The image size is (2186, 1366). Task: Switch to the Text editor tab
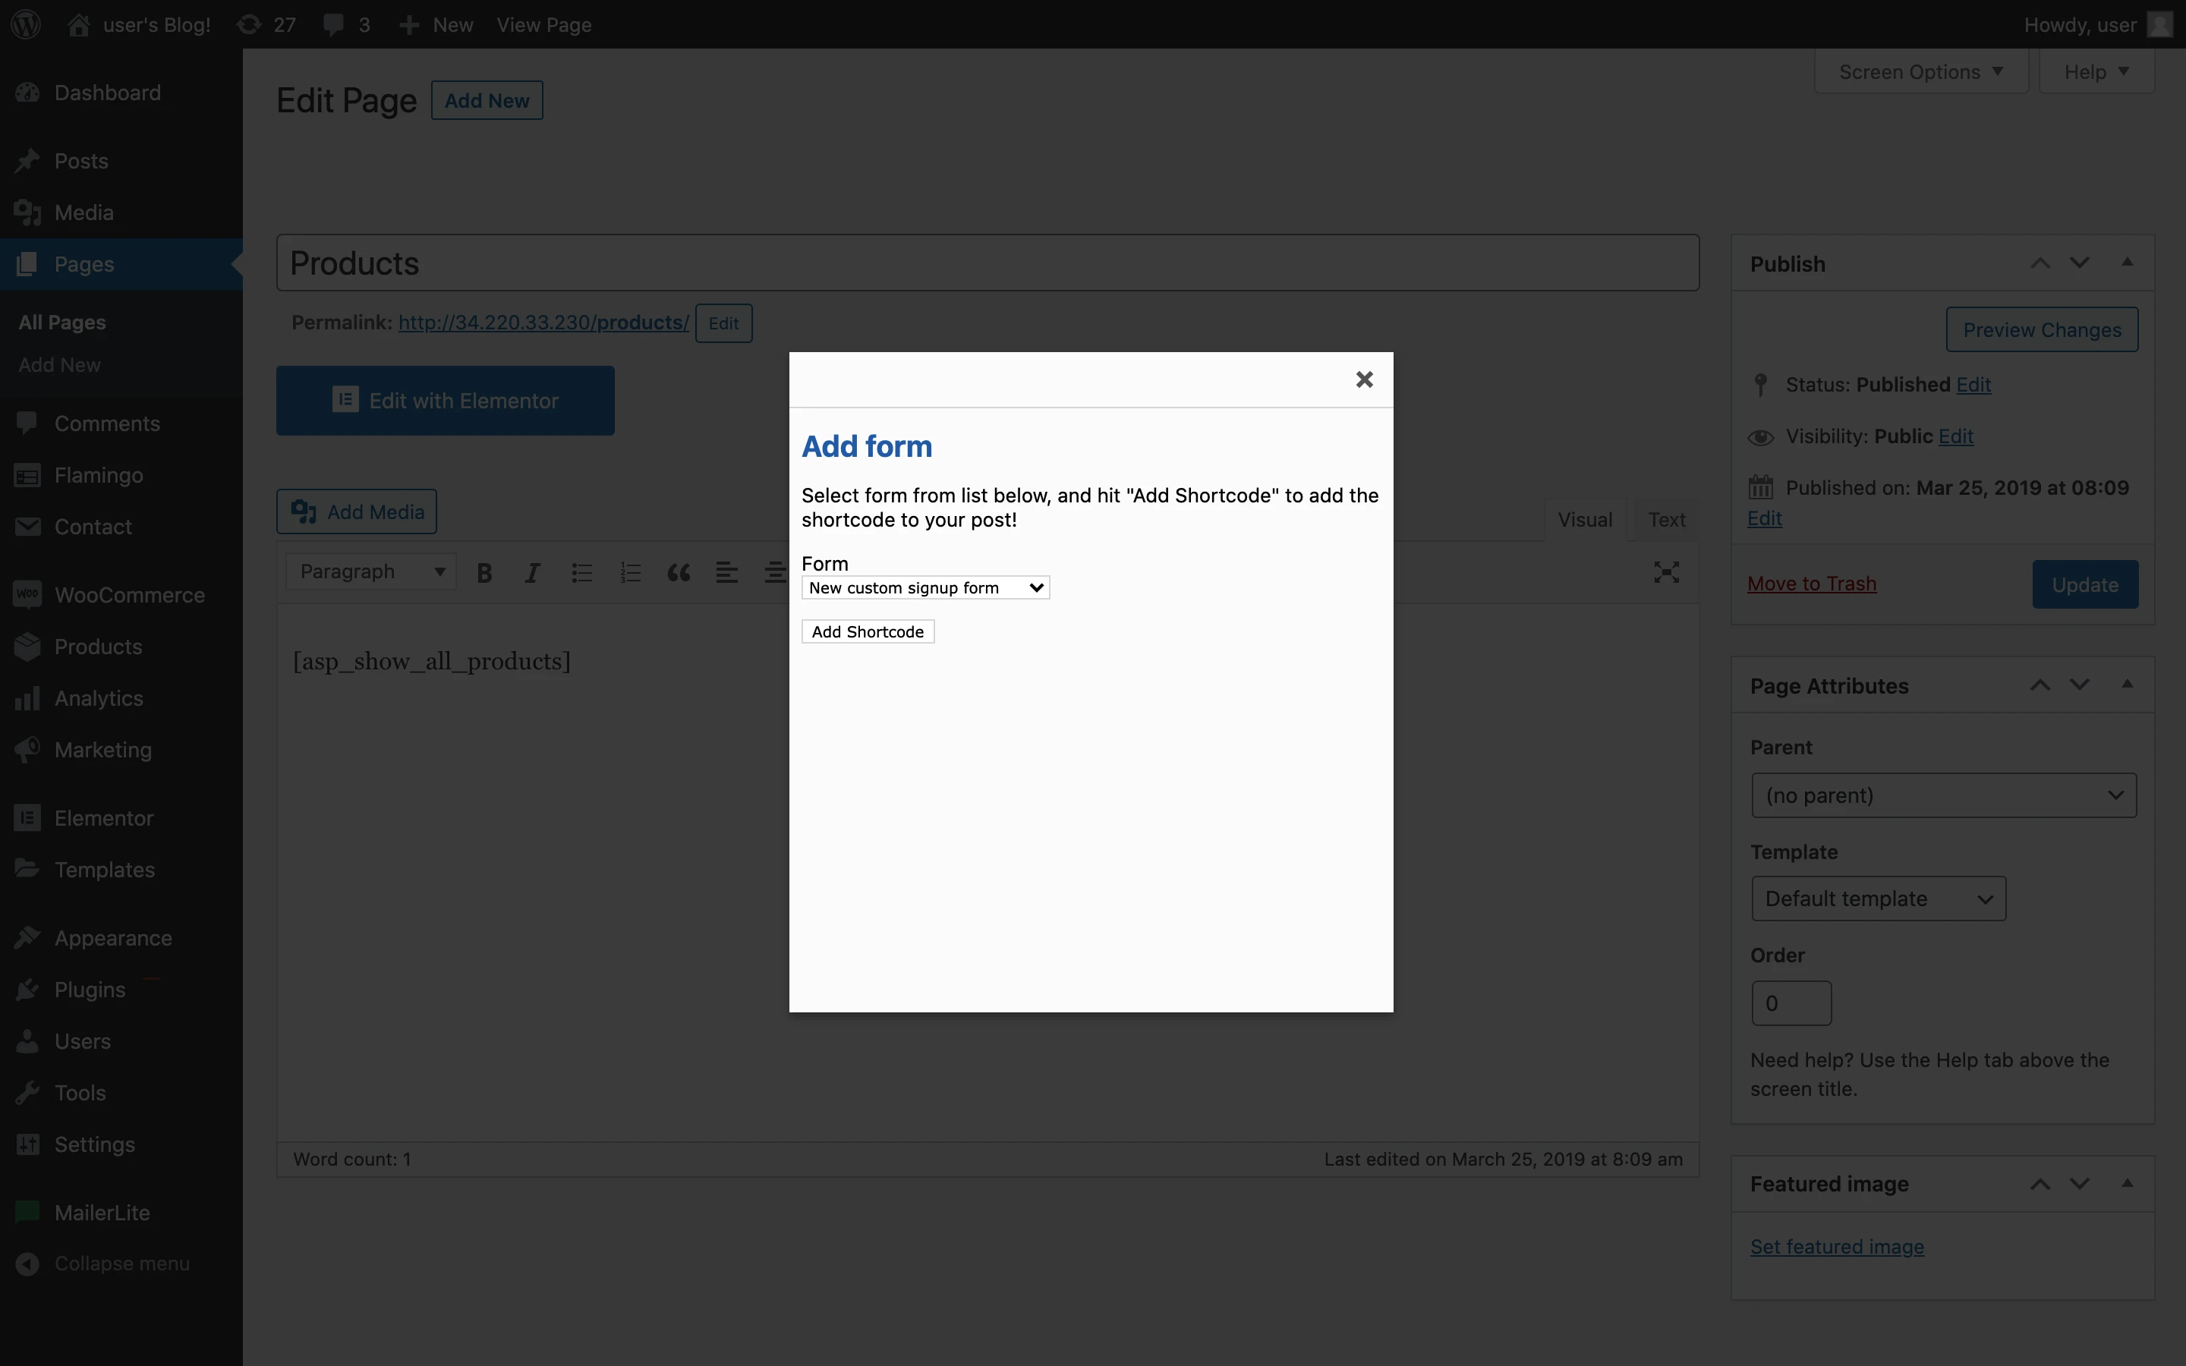click(1666, 520)
